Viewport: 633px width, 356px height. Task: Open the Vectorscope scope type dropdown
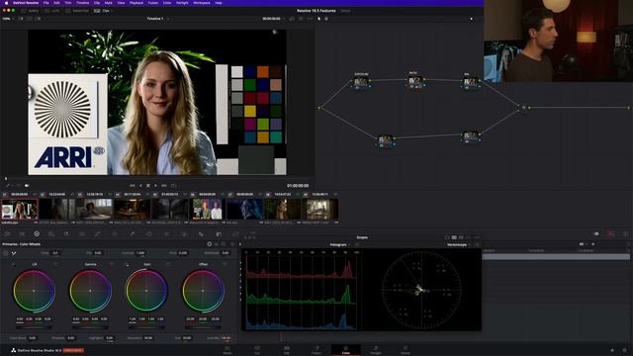pyautogui.click(x=459, y=245)
